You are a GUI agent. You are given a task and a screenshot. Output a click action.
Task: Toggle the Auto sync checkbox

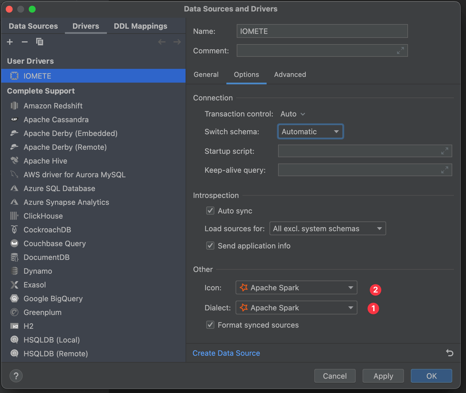210,211
